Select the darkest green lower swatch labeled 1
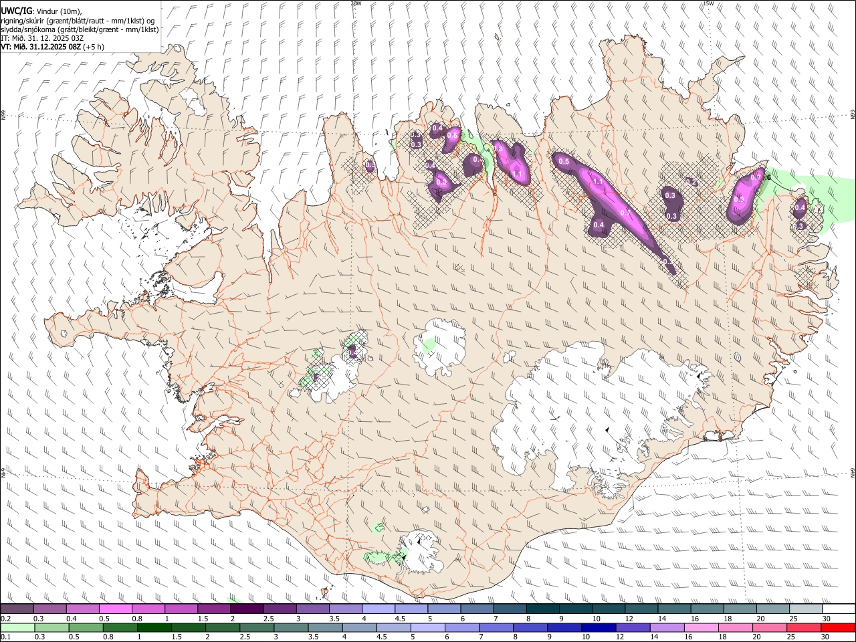This screenshot has height=642, width=856. coord(154,627)
